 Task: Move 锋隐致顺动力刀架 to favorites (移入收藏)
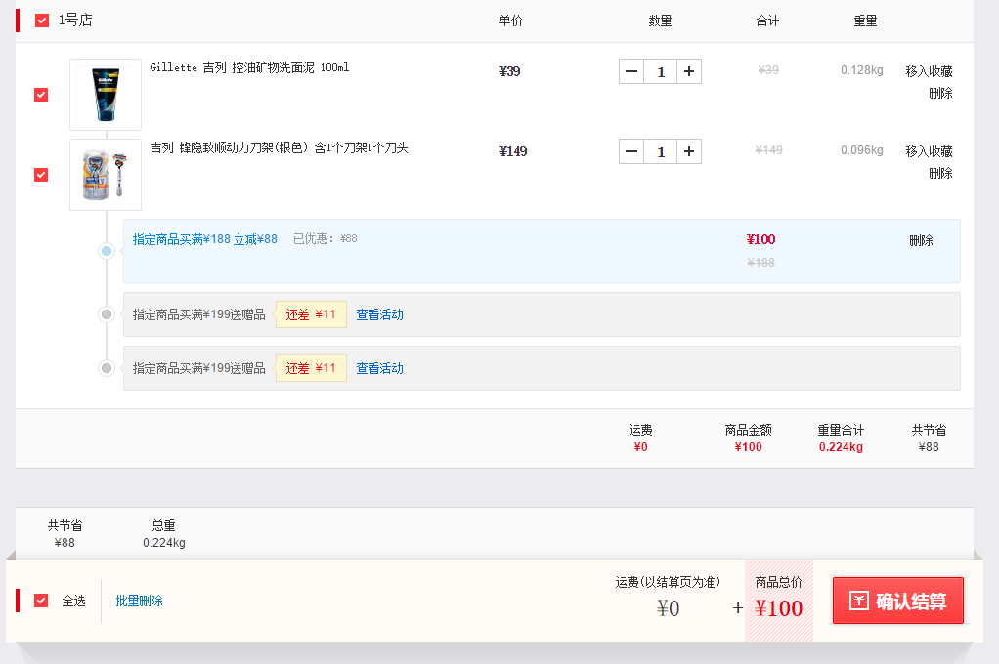coord(929,151)
